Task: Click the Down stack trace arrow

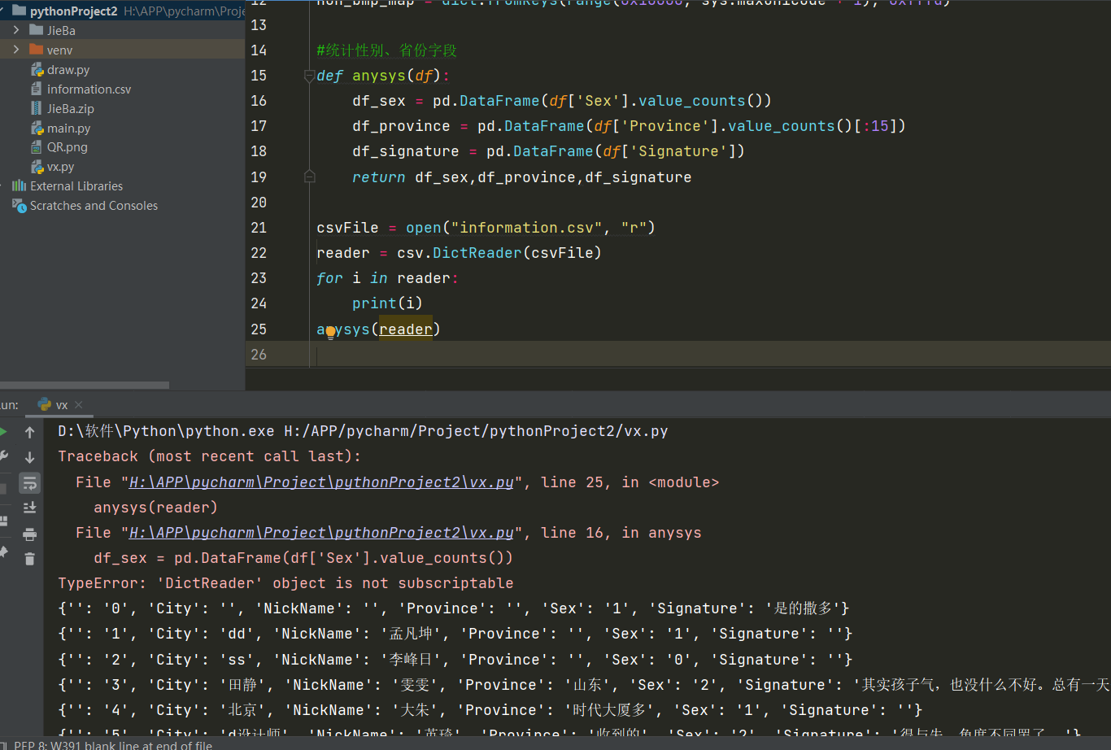Action: [30, 457]
